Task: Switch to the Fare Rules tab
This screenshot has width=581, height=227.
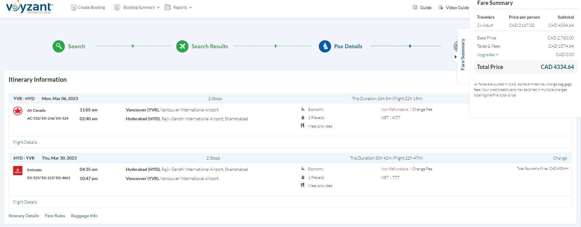Action: pos(55,216)
